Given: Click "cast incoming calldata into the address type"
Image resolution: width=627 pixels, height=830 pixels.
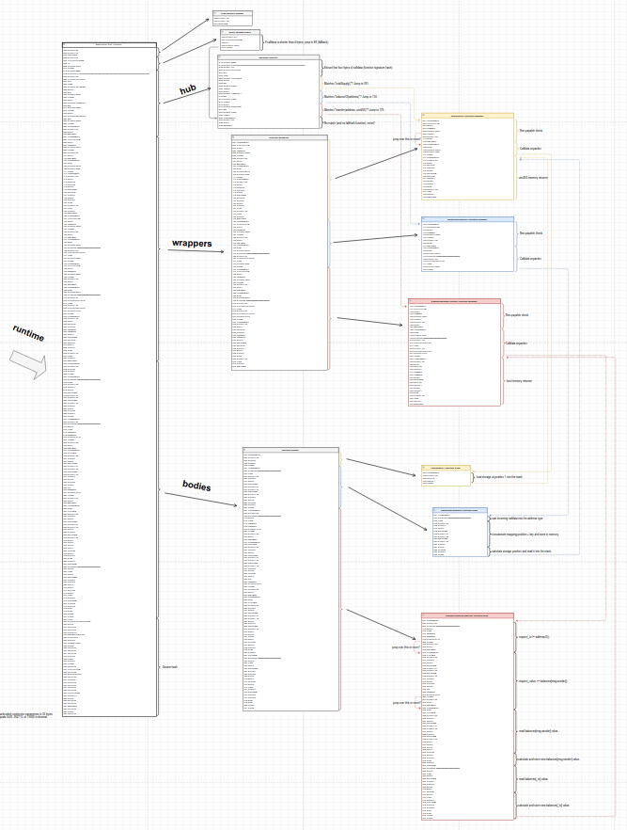Looking at the screenshot, I should 516,519.
